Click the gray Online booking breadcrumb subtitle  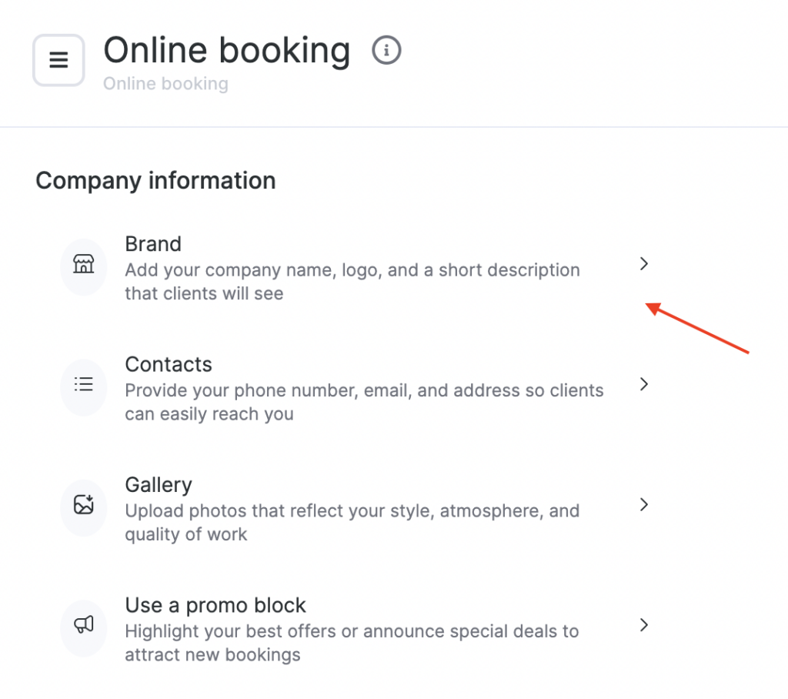(165, 83)
